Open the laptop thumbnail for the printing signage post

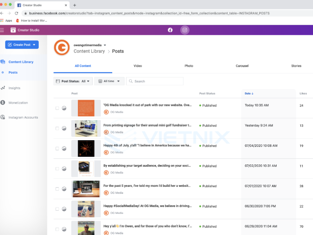pyautogui.click(x=86, y=128)
